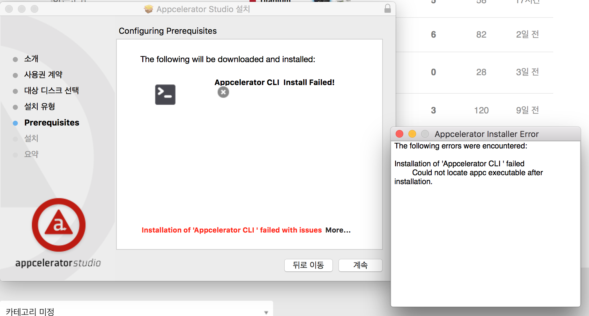Select the 요약 summary step
Viewport: 589px width, 316px height.
tap(31, 154)
